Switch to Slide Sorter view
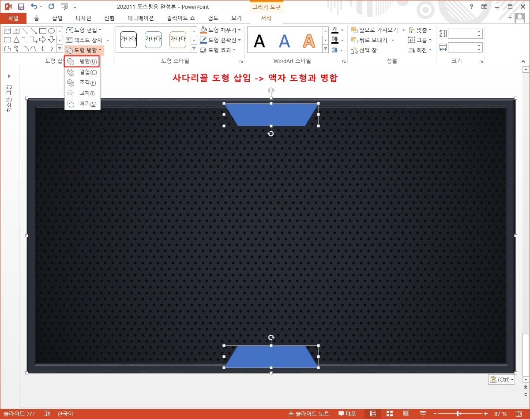This screenshot has width=530, height=419. [x=390, y=414]
